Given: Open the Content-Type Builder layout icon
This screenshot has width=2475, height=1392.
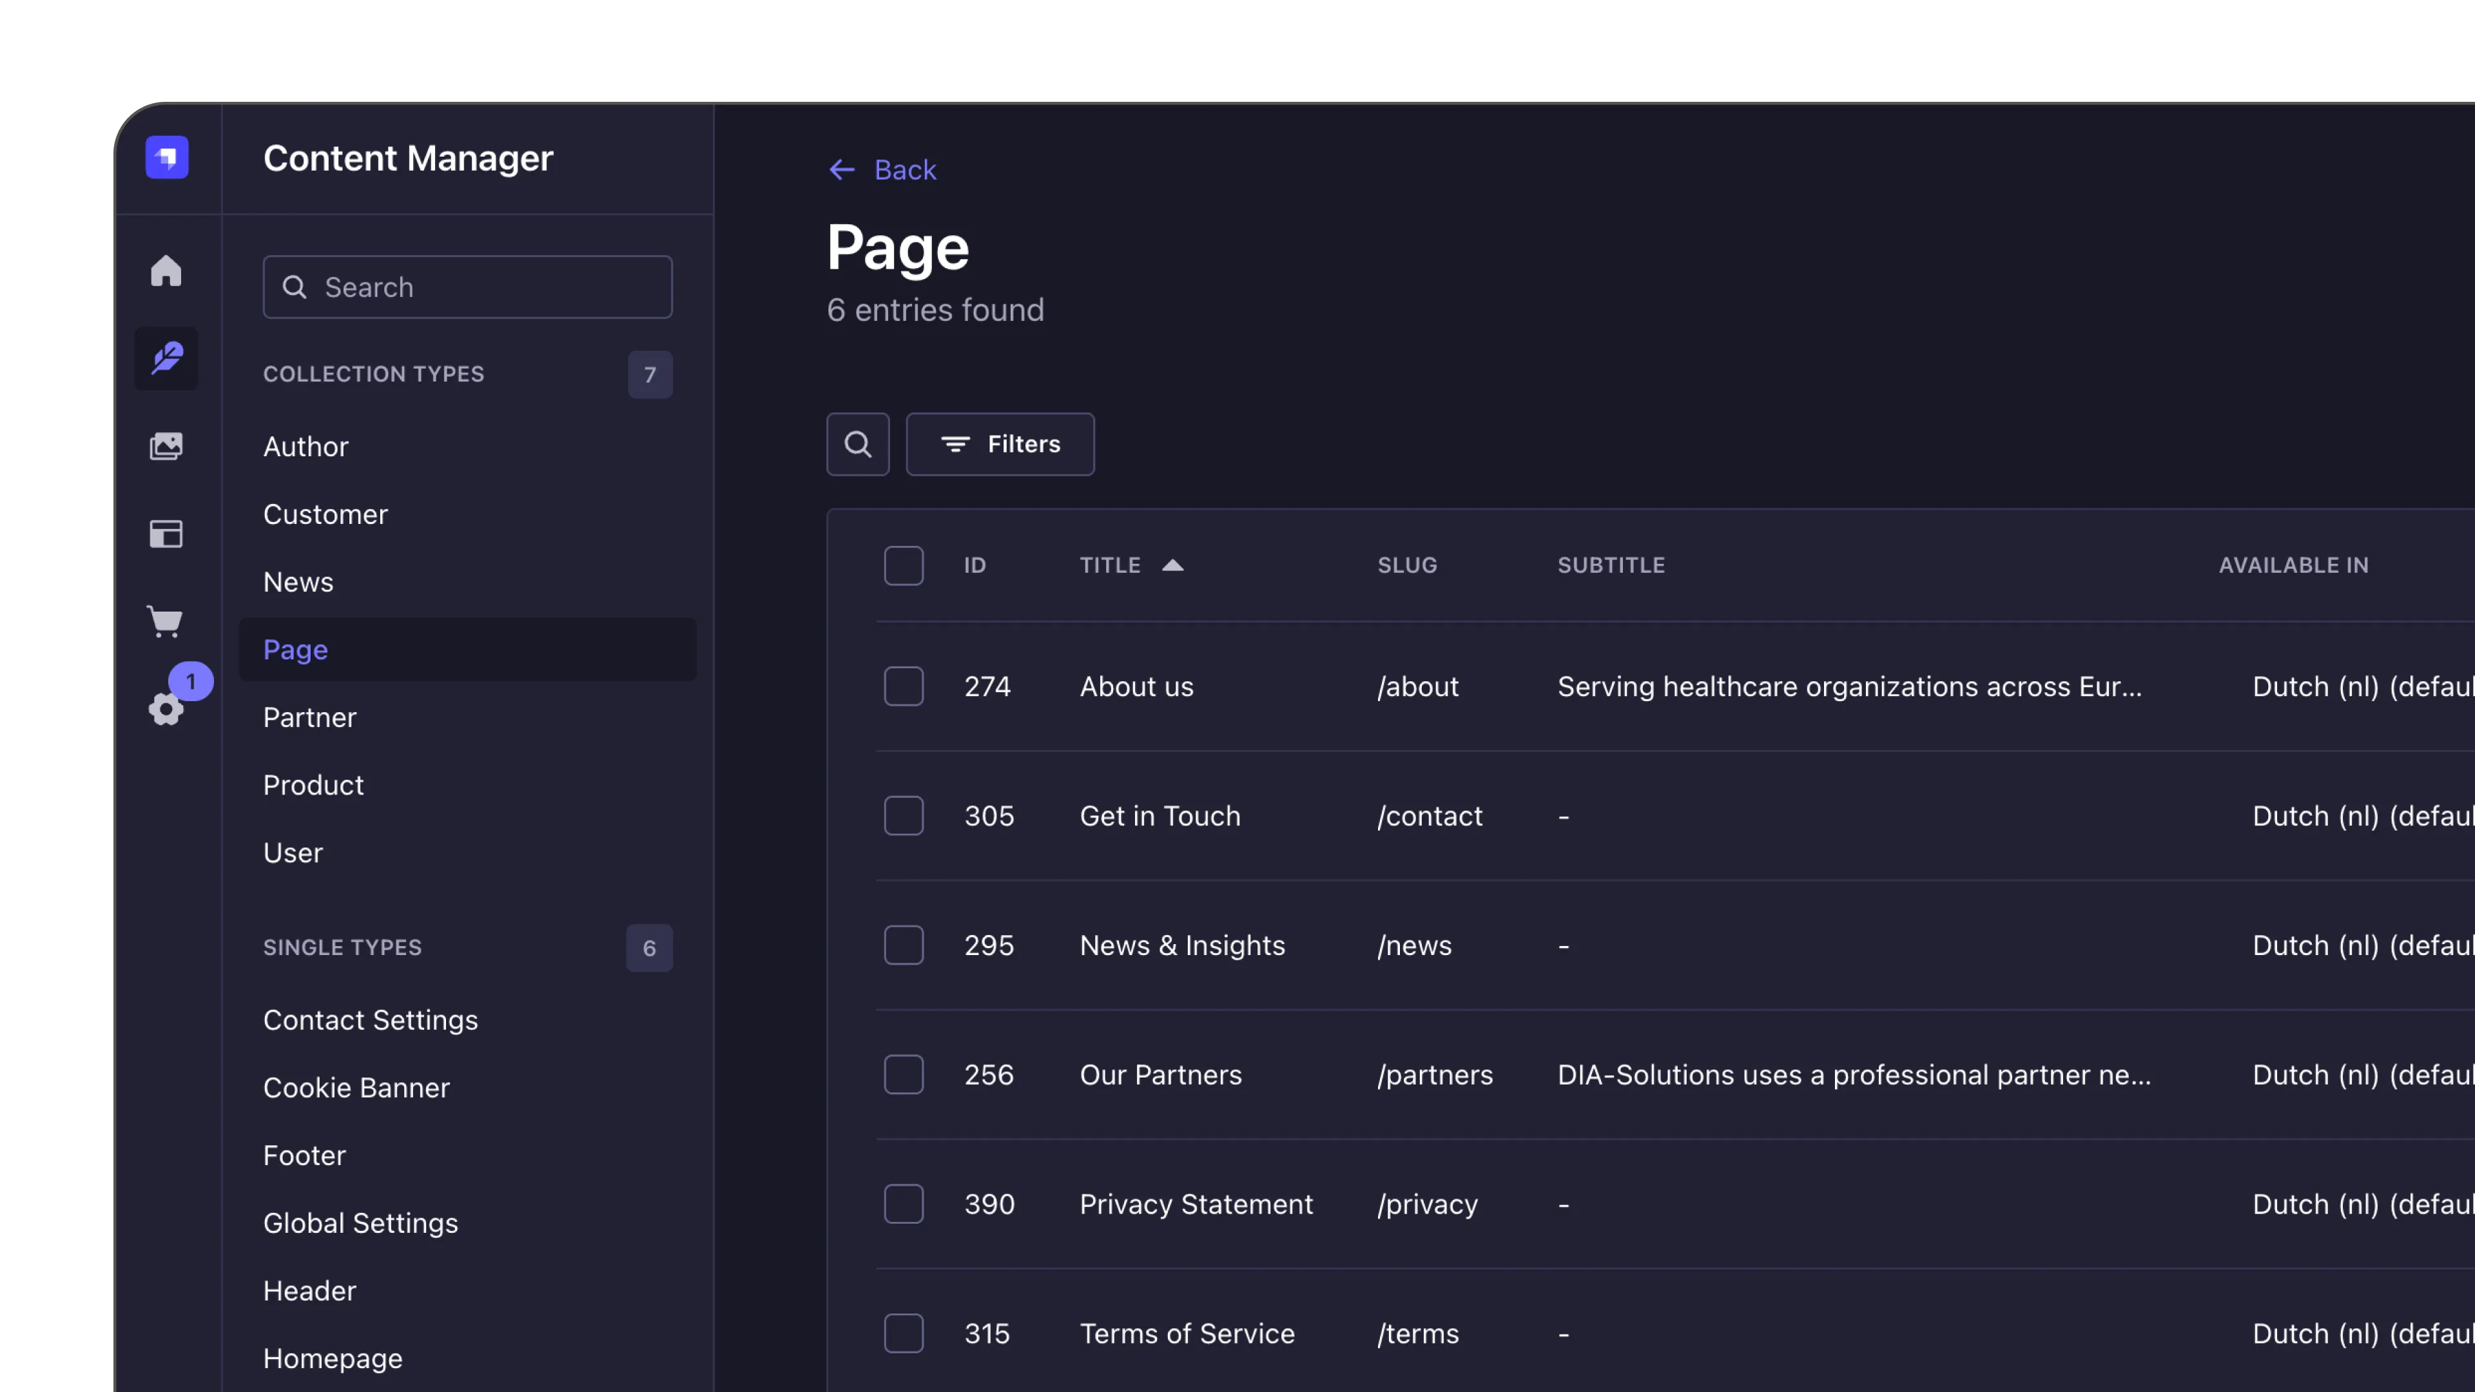Looking at the screenshot, I should 166,534.
